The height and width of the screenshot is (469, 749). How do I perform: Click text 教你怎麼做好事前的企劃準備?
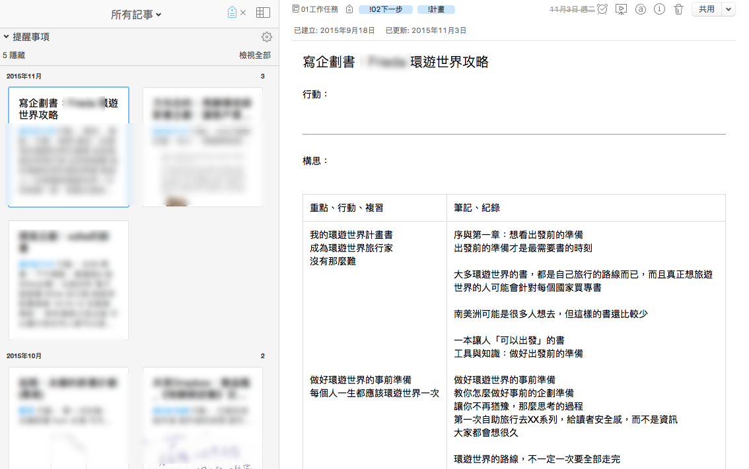[514, 393]
